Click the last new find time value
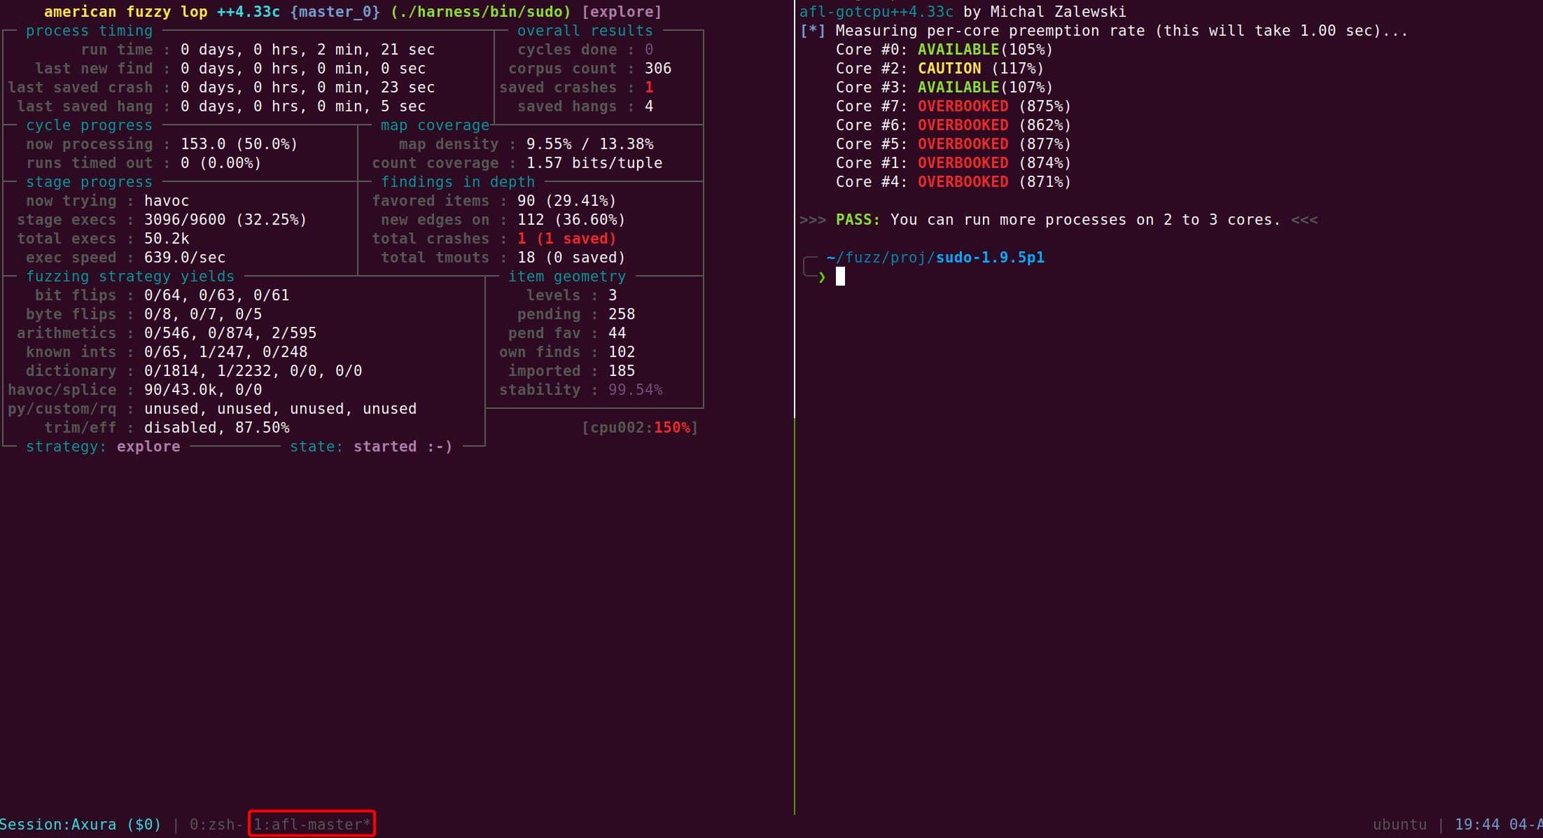1543x838 pixels. 302,68
